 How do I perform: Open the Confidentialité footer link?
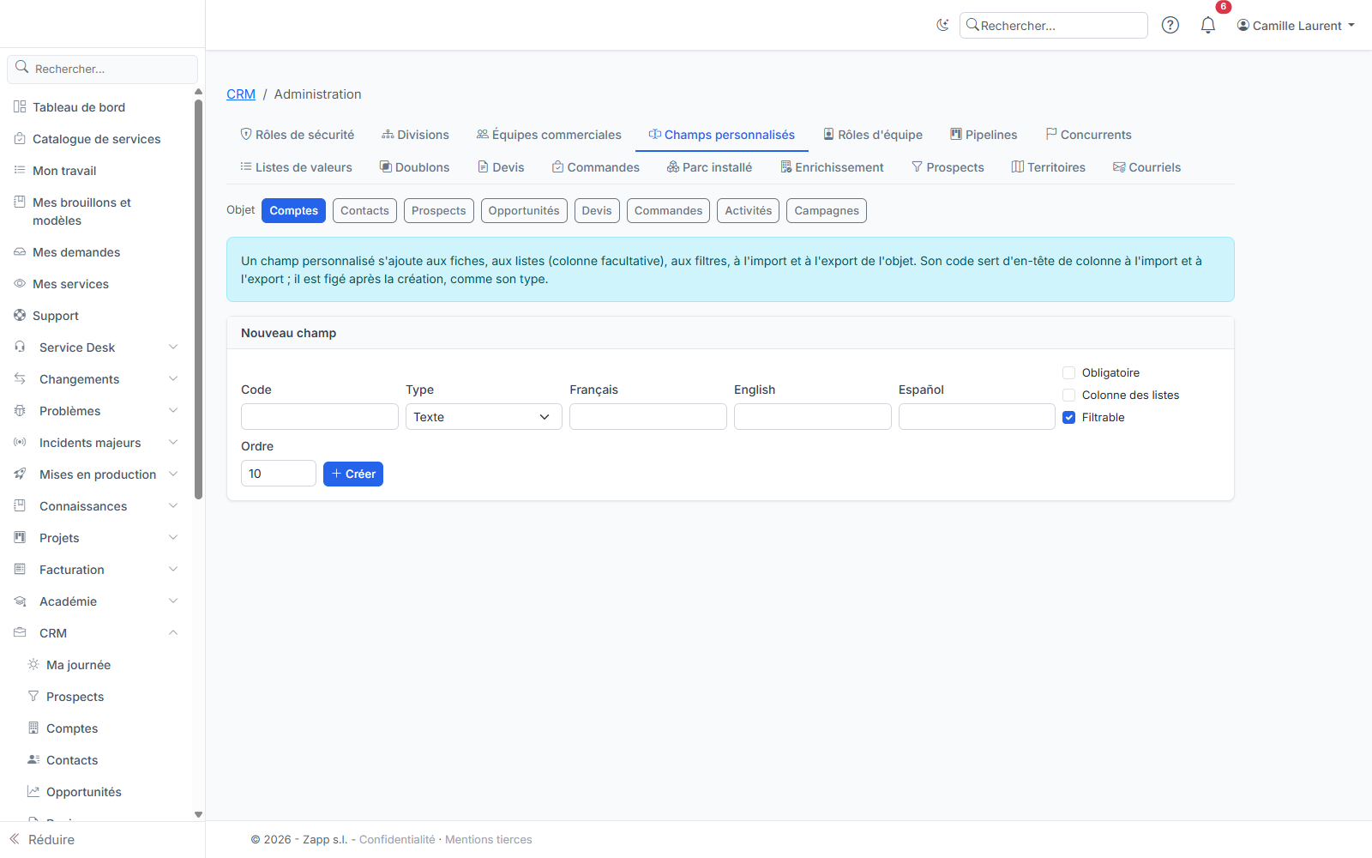point(397,840)
